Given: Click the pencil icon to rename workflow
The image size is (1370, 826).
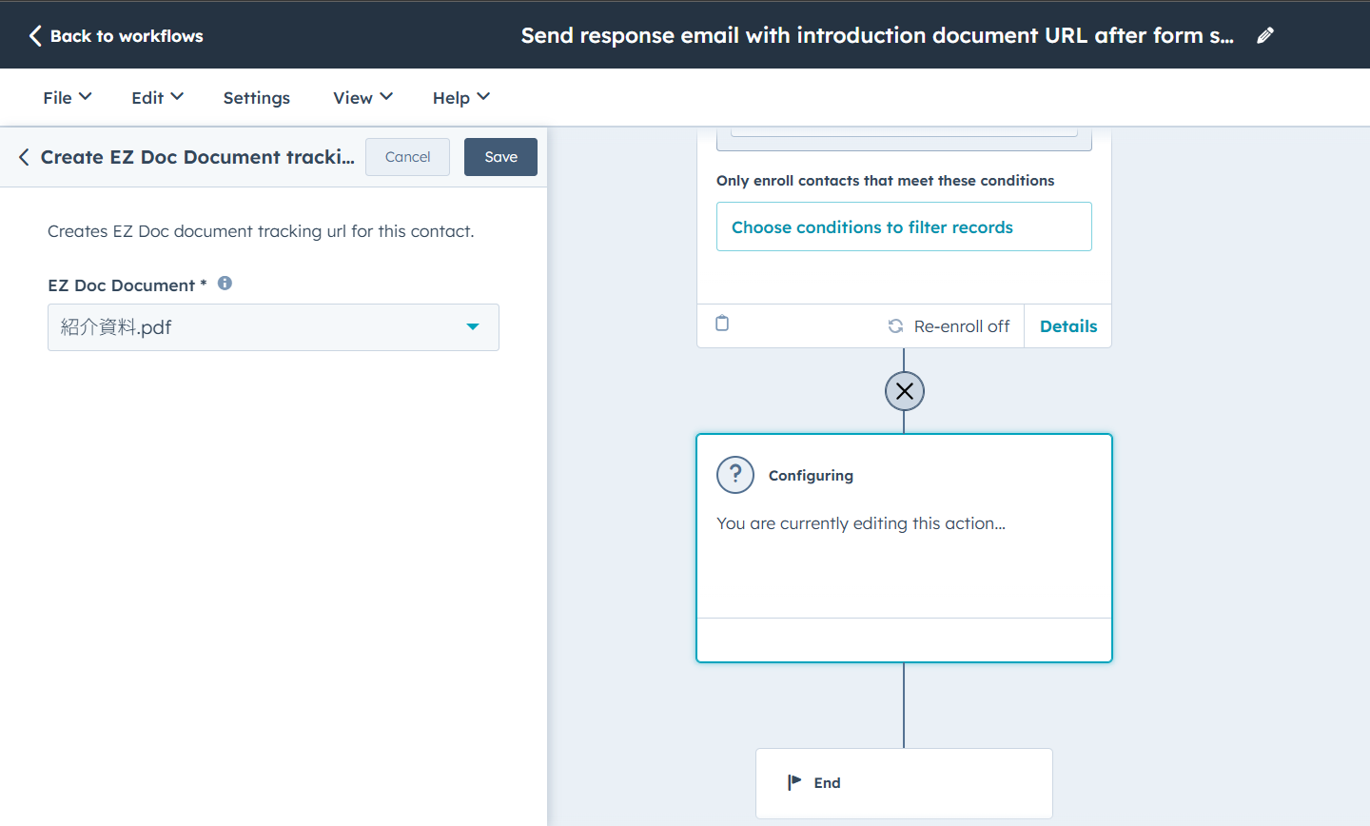Looking at the screenshot, I should click(1264, 35).
